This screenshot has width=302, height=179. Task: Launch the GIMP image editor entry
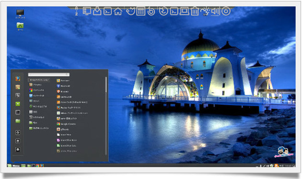[67, 119]
